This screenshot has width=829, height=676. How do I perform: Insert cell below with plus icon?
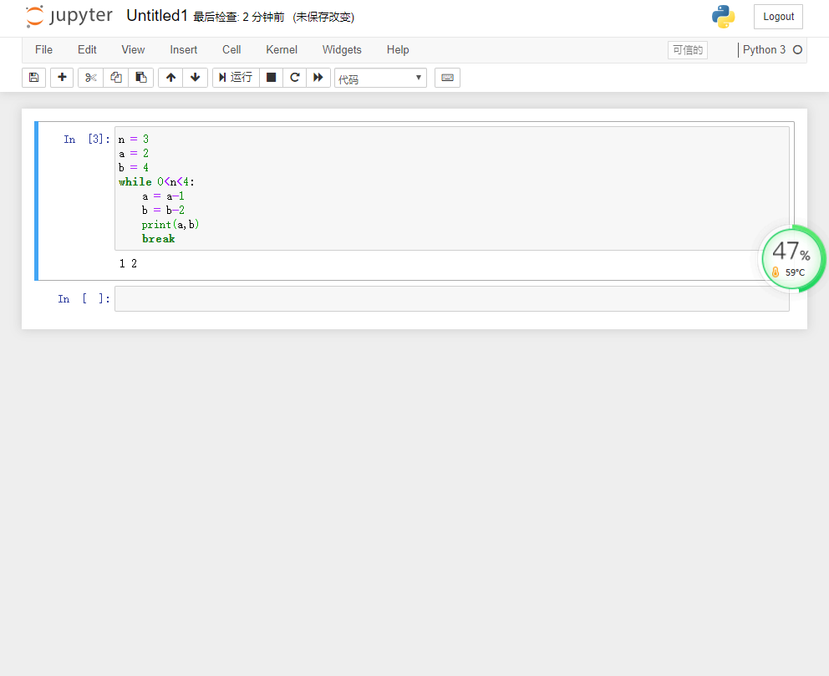pyautogui.click(x=62, y=78)
